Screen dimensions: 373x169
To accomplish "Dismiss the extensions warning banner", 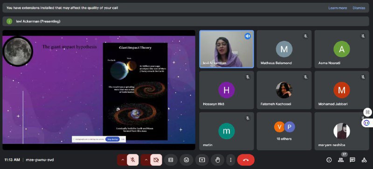I will point(359,8).
